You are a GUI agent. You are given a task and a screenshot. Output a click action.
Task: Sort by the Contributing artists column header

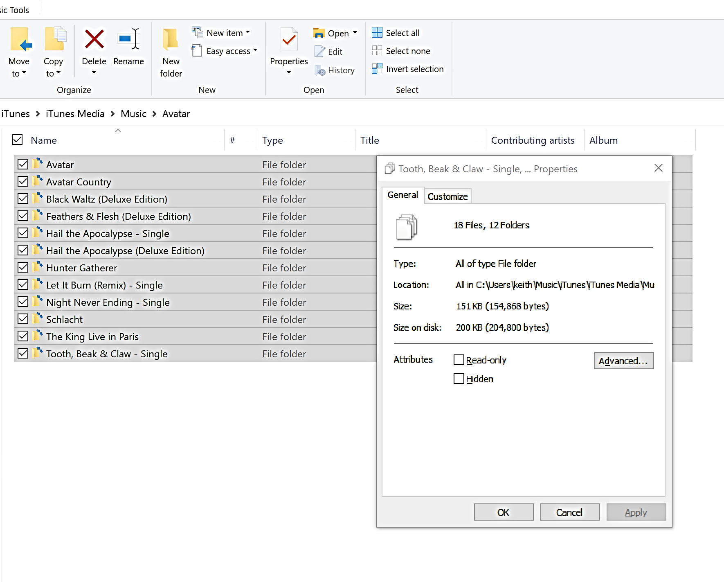[535, 140]
